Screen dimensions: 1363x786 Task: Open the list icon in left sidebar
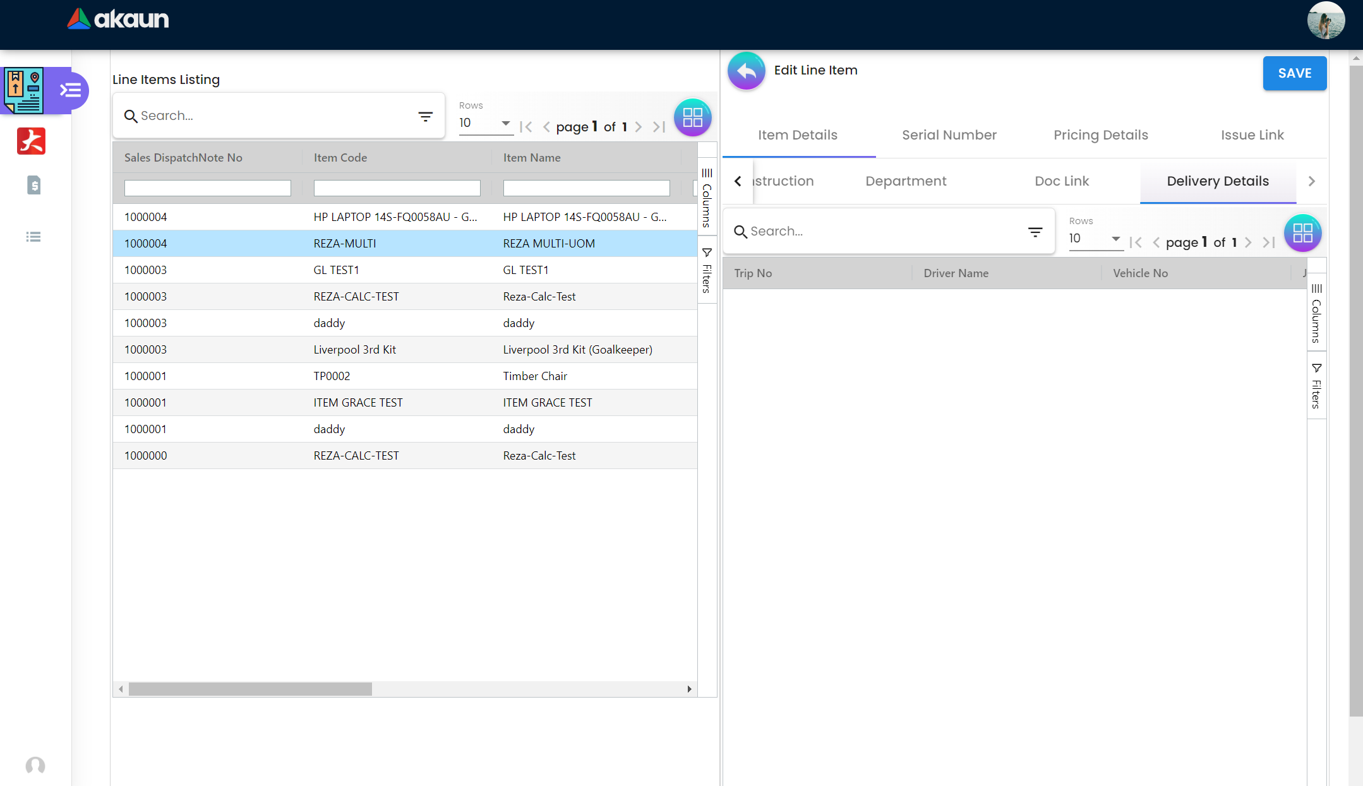tap(33, 237)
